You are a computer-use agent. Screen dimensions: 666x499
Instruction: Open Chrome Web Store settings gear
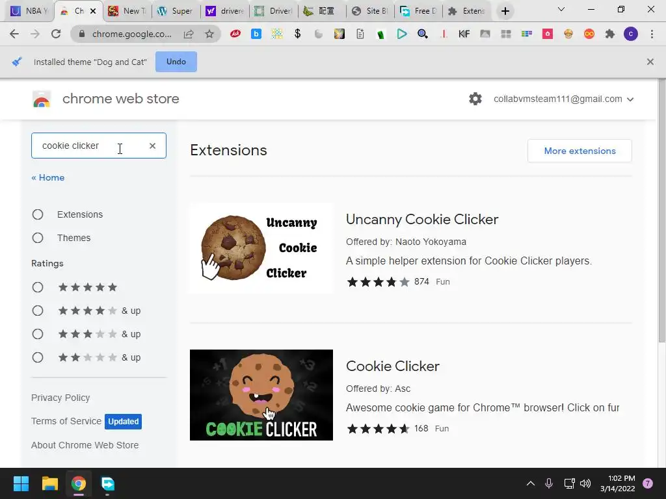(475, 99)
